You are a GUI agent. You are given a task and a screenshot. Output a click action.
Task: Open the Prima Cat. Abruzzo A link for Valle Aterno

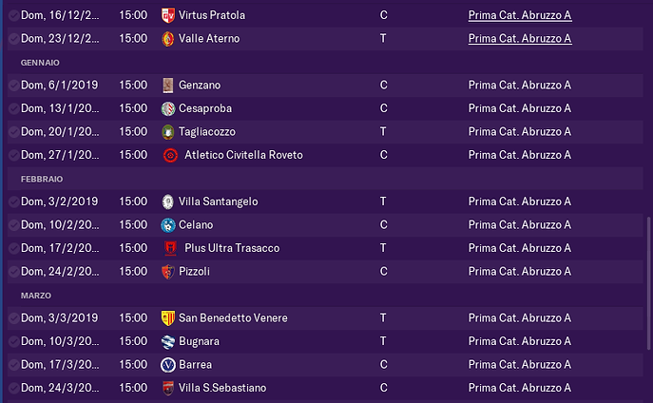[520, 39]
